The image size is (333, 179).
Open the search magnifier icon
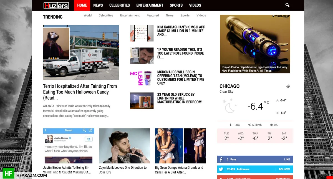point(287,5)
